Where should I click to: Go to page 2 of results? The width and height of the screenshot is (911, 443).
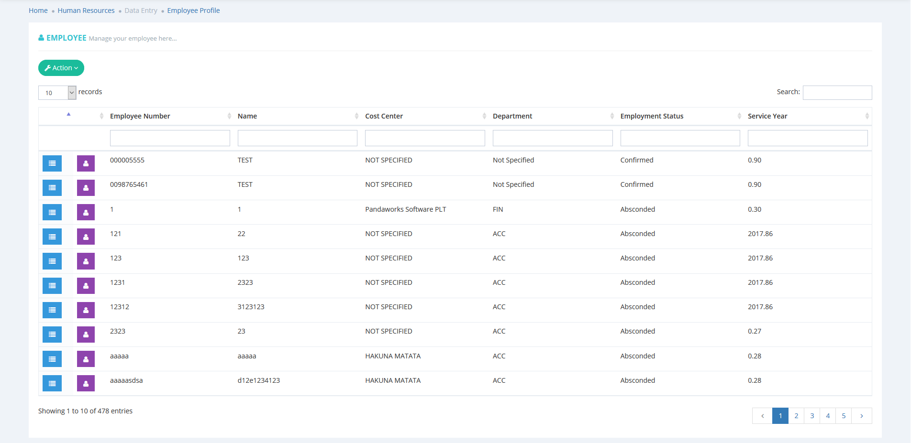click(x=796, y=416)
